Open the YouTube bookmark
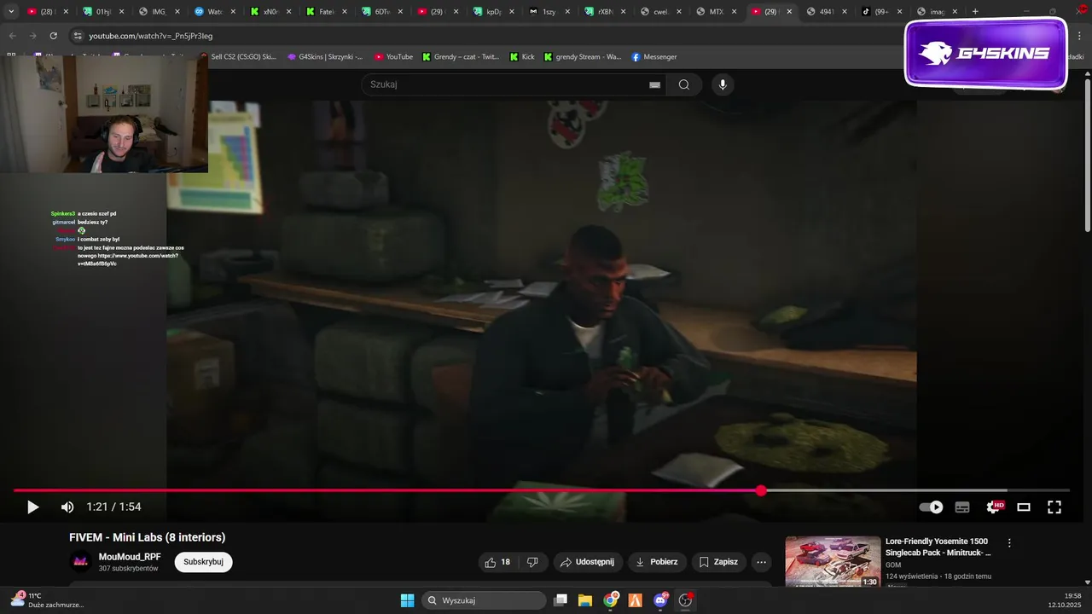This screenshot has width=1092, height=614. coord(393,57)
